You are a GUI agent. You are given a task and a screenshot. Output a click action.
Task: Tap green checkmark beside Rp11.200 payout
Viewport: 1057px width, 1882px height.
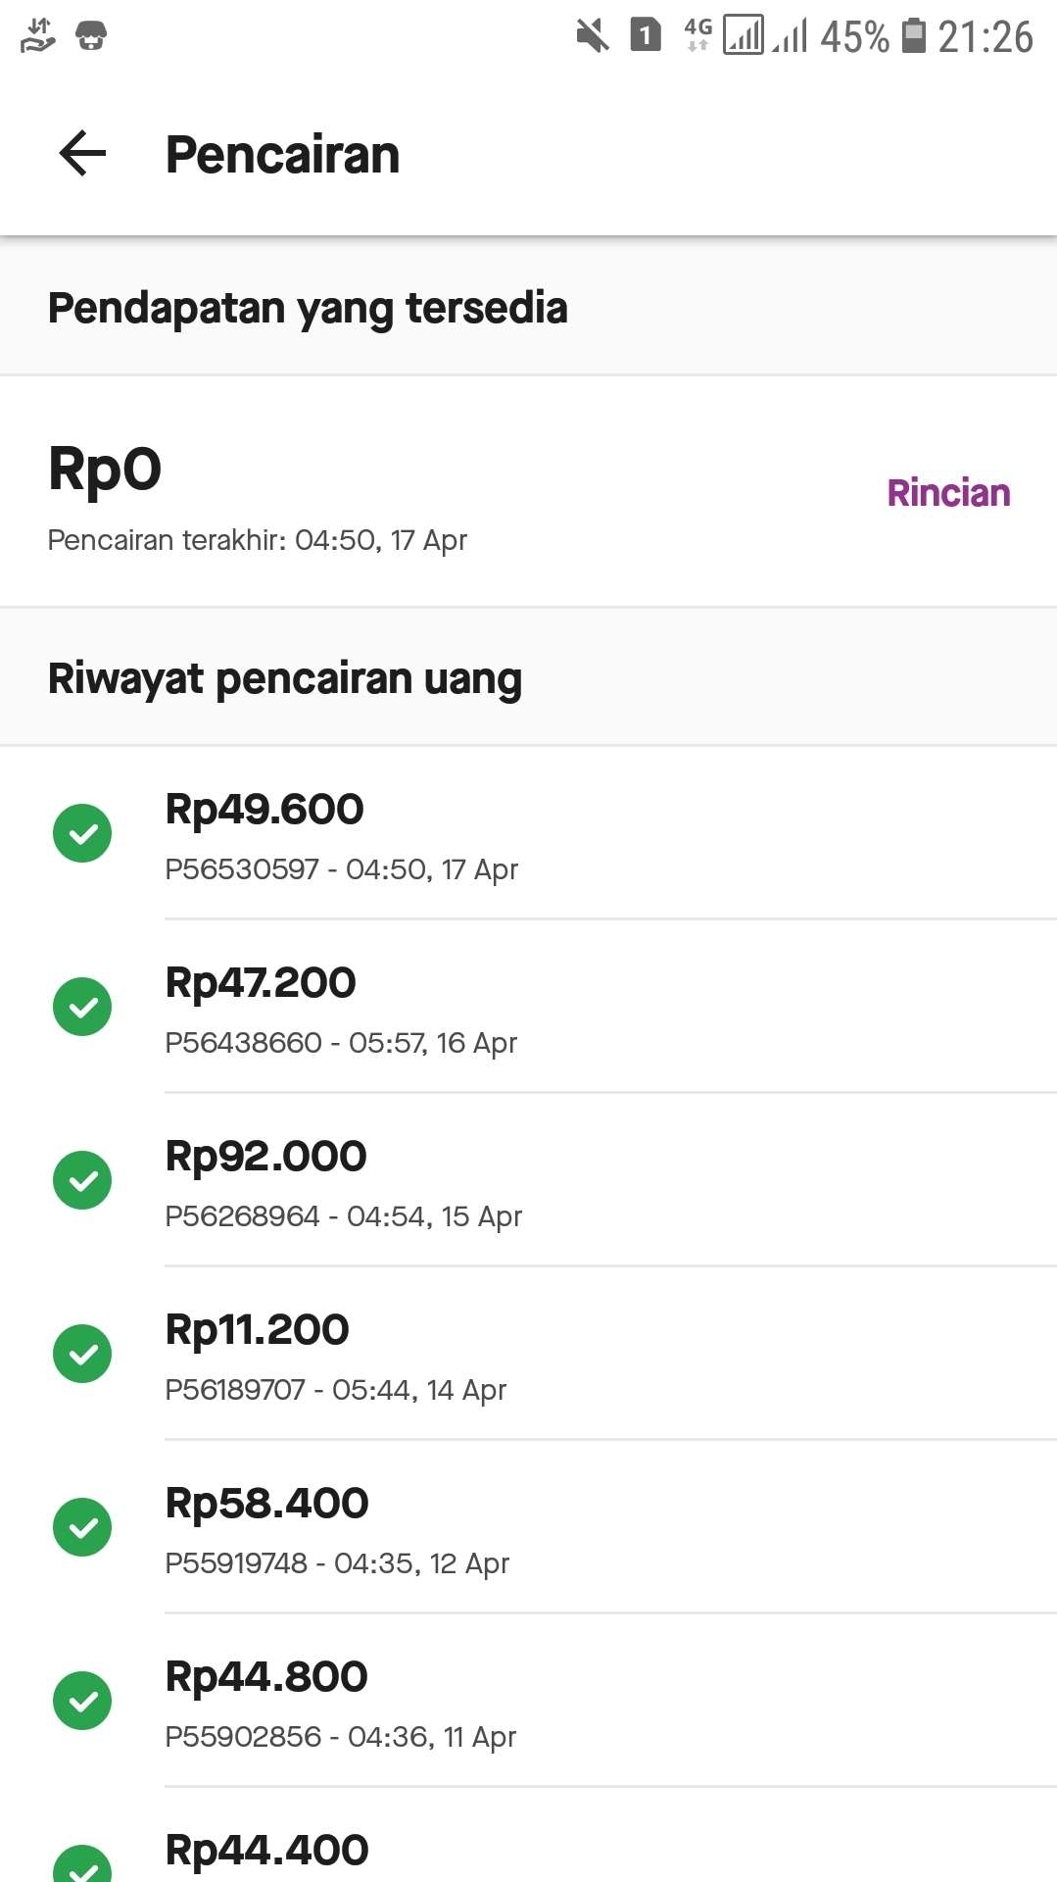(82, 1354)
